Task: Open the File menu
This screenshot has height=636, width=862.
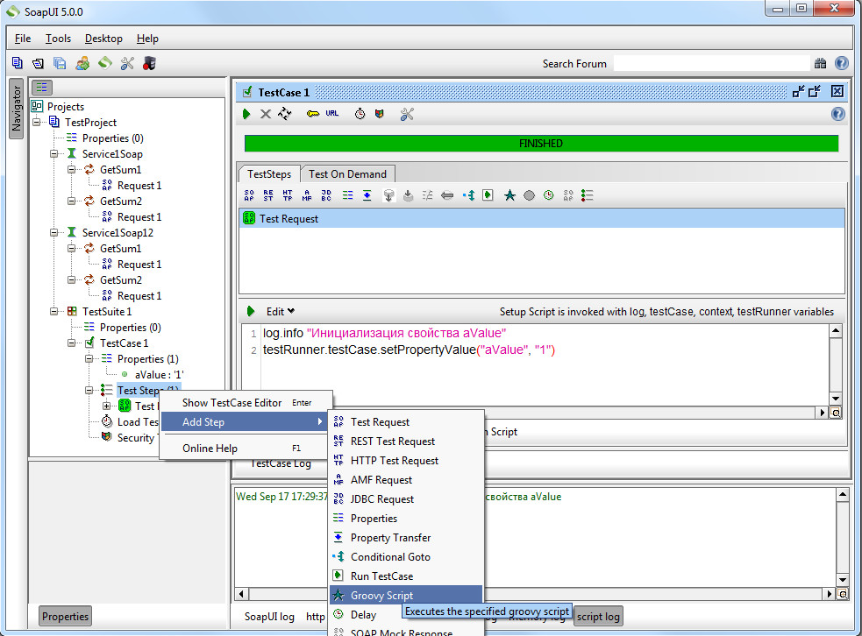Action: click(23, 39)
